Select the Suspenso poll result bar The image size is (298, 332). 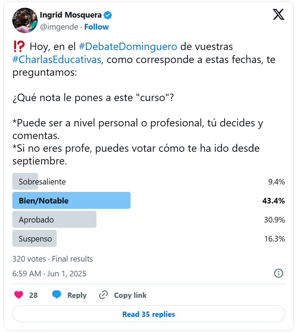click(34, 239)
